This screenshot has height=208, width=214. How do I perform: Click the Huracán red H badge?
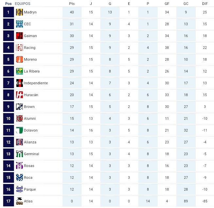click(x=19, y=95)
